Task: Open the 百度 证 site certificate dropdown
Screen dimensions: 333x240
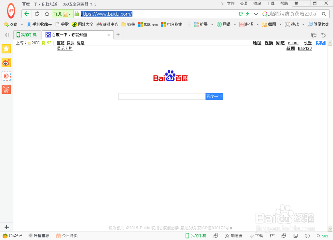Action: (x=62, y=14)
